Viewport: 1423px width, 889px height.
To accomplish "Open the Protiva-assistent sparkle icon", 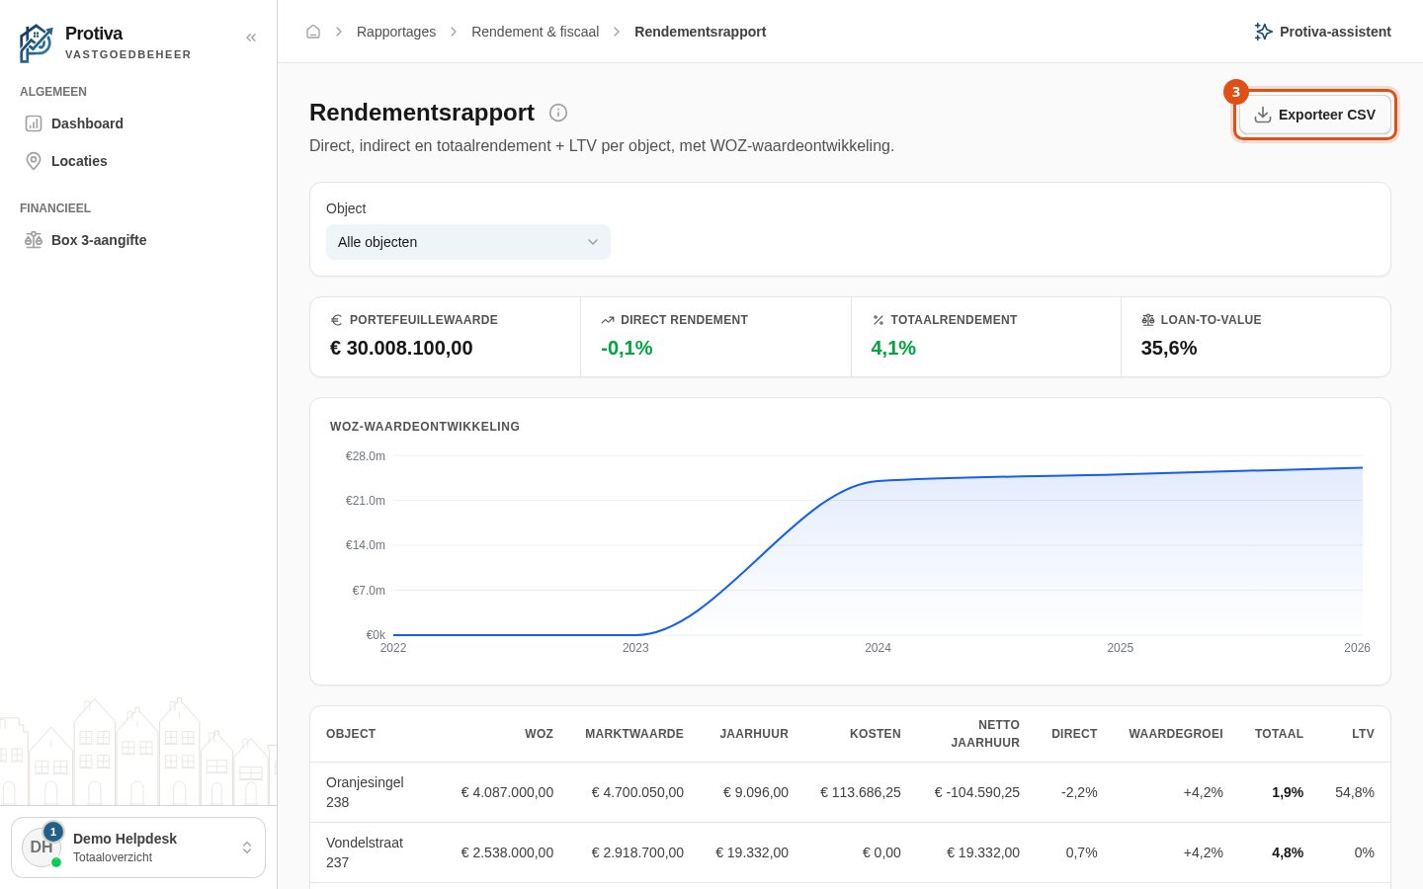I will [x=1263, y=32].
